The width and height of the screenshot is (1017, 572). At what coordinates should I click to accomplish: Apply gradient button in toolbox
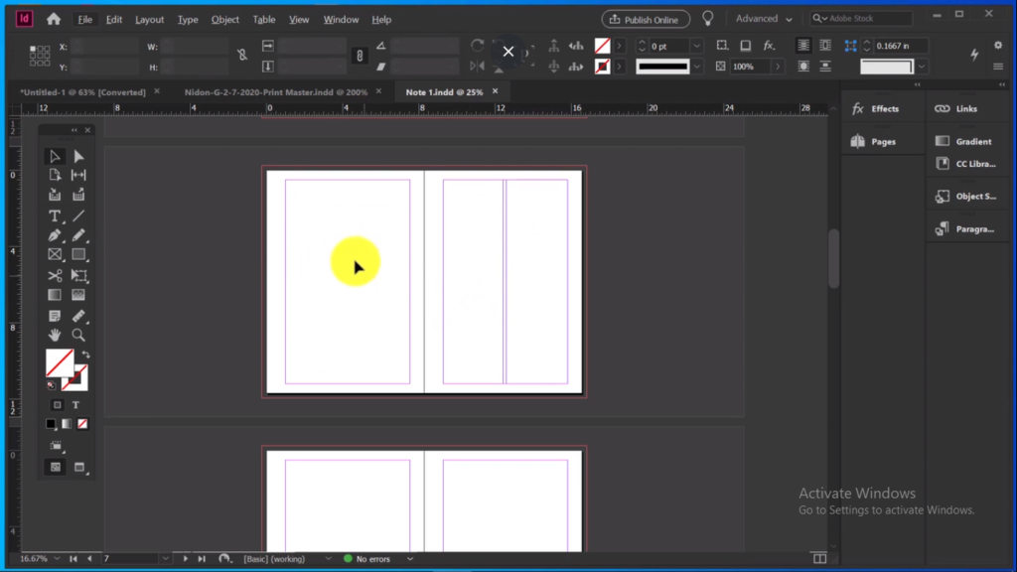67,424
